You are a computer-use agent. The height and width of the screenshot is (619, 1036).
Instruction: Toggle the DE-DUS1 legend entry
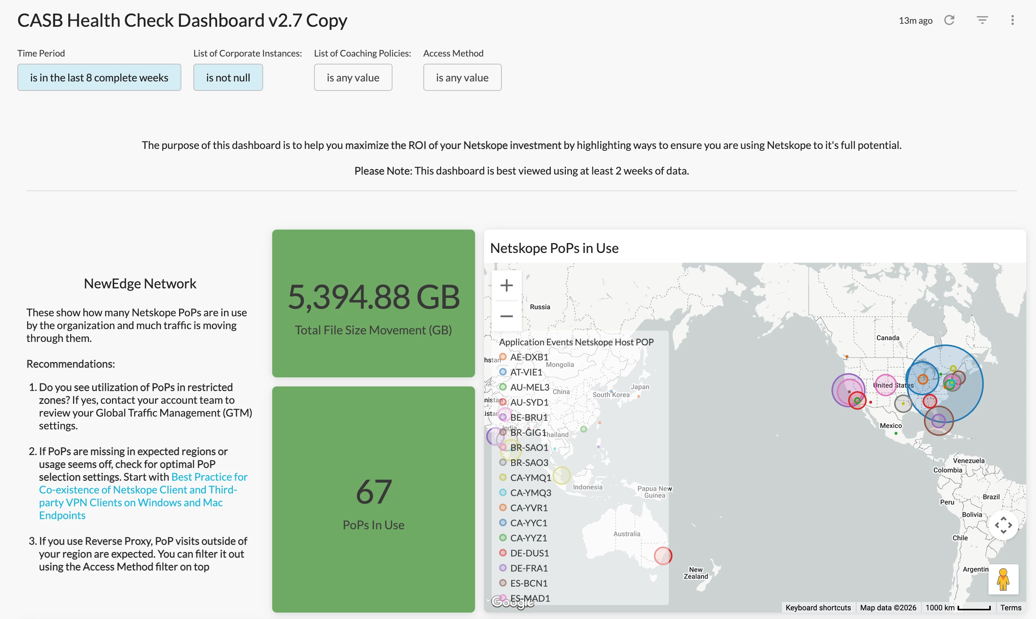[529, 553]
